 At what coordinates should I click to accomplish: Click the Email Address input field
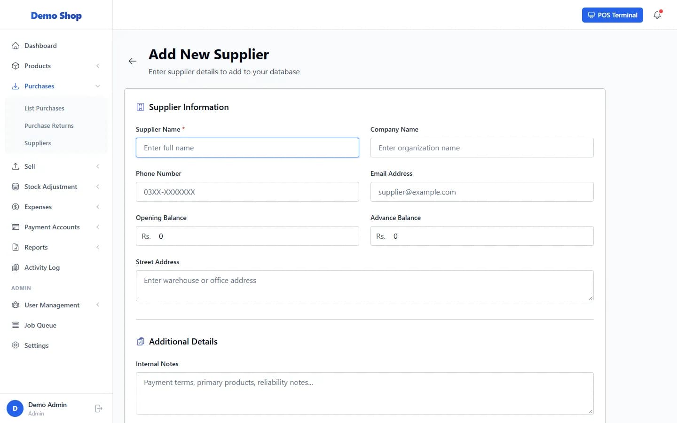click(482, 192)
